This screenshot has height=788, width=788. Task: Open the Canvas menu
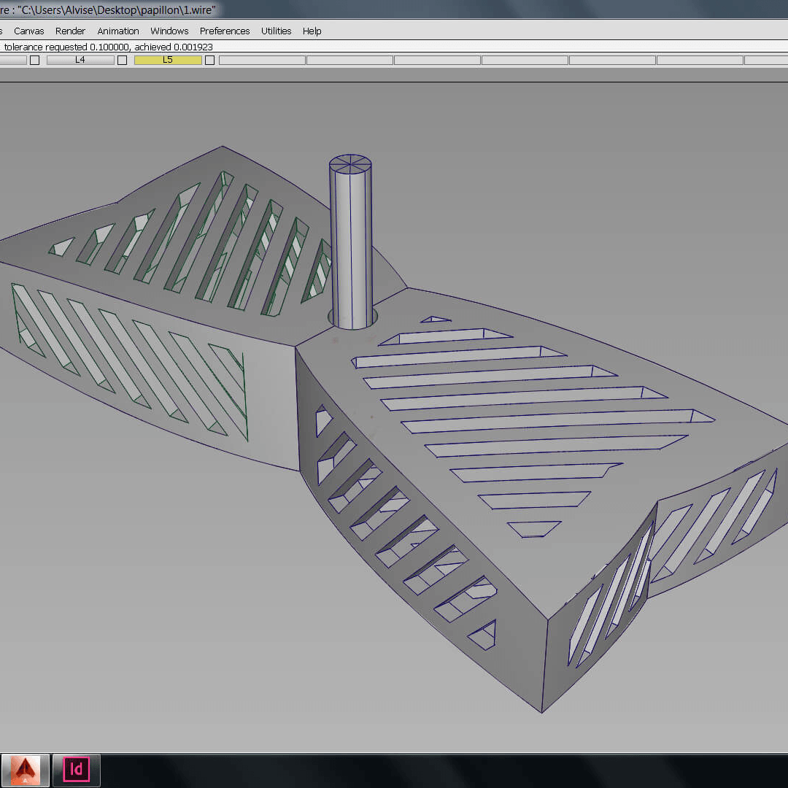(x=29, y=31)
